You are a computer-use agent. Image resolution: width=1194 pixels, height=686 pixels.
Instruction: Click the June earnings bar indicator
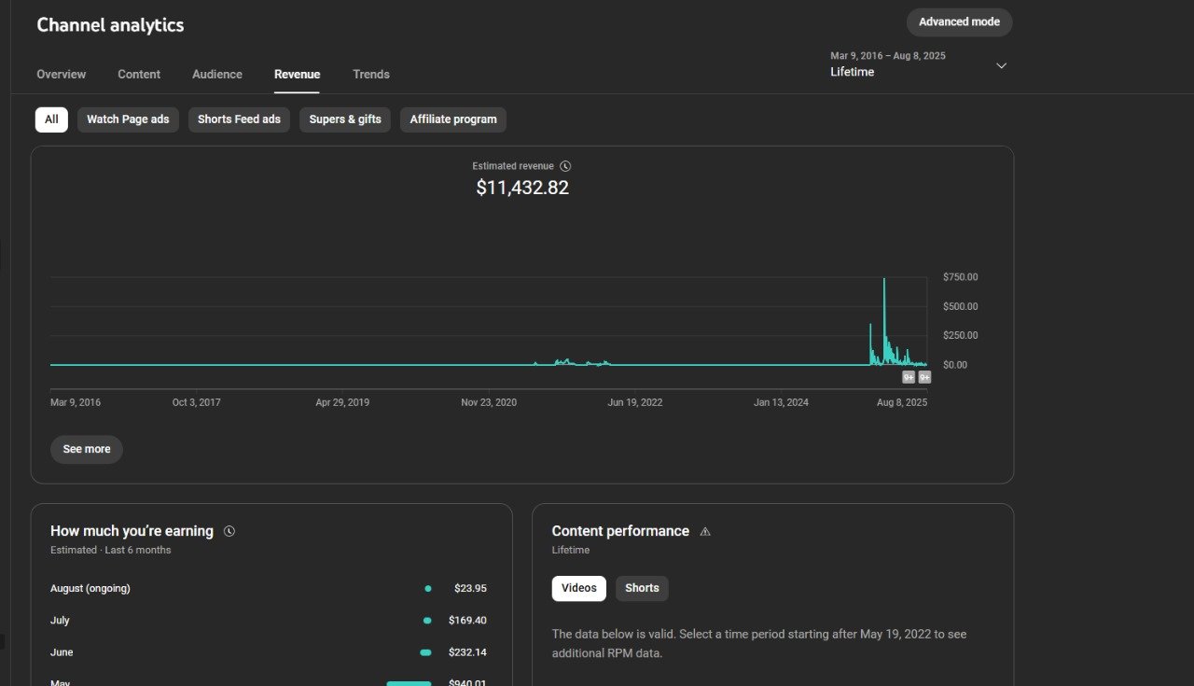click(425, 652)
